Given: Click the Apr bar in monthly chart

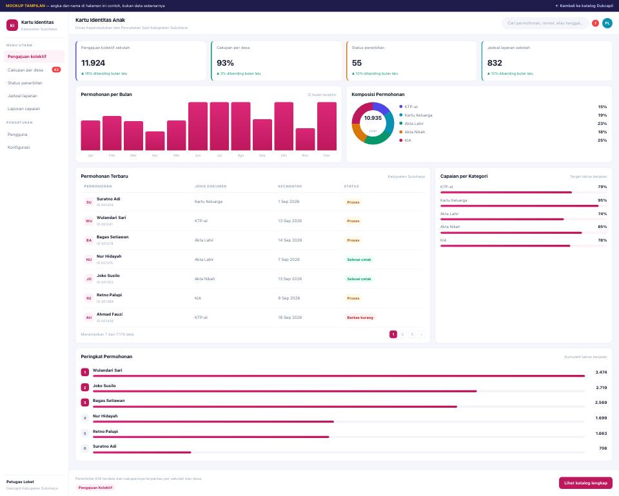Looking at the screenshot, I should (x=155, y=141).
